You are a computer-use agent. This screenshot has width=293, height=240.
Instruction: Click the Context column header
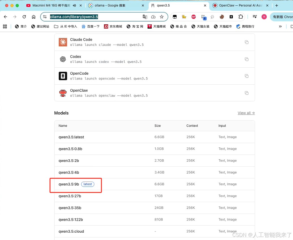point(192,126)
